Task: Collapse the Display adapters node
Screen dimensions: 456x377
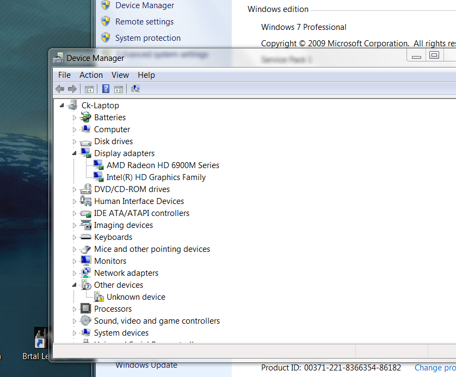Action: point(74,153)
